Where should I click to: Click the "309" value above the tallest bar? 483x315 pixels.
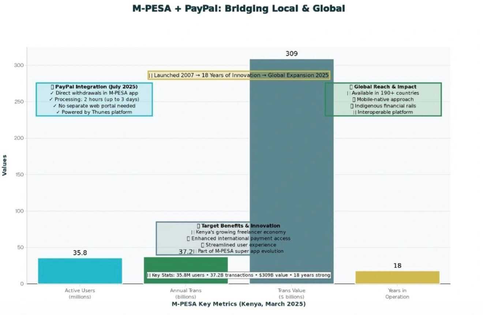(x=292, y=54)
